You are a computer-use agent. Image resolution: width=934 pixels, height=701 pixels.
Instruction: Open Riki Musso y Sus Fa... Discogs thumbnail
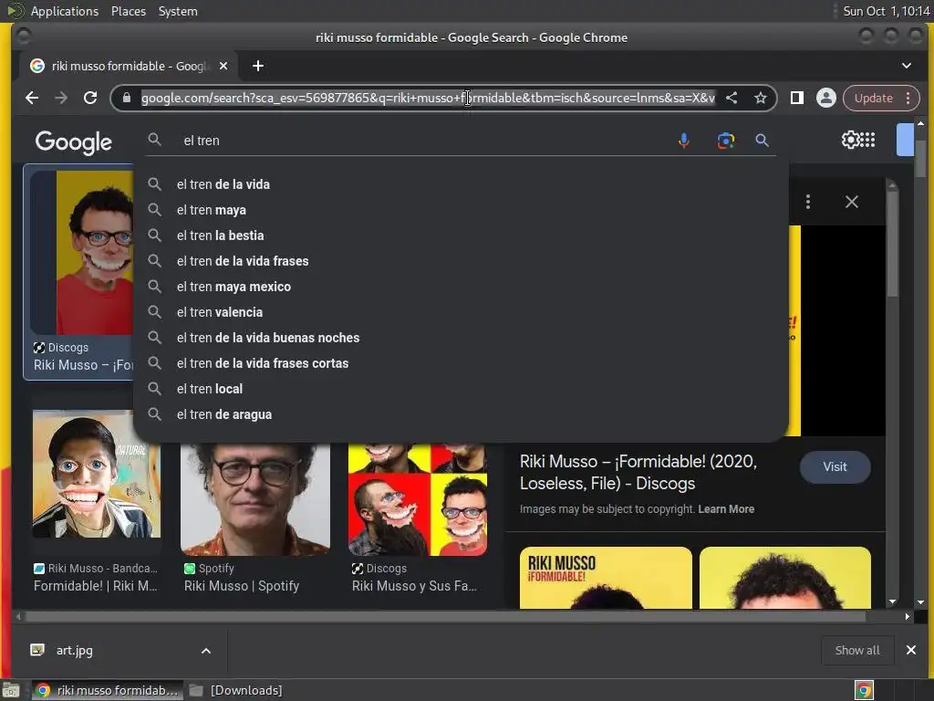point(418,499)
